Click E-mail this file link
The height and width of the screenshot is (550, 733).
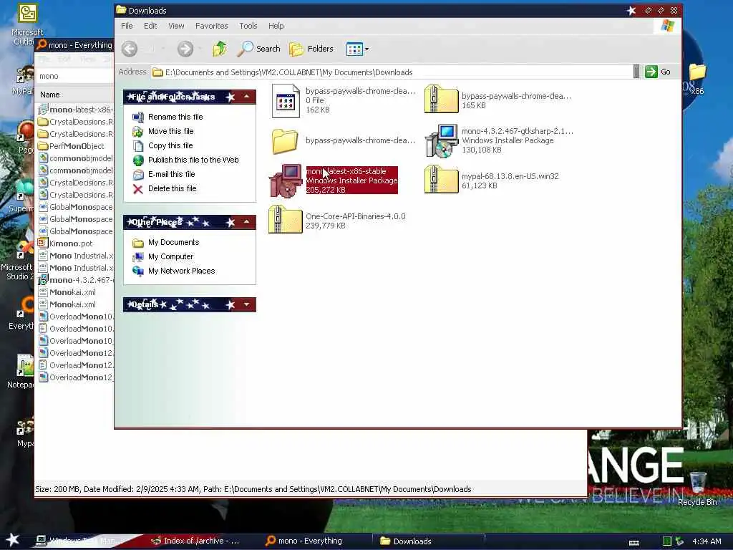pyautogui.click(x=171, y=174)
